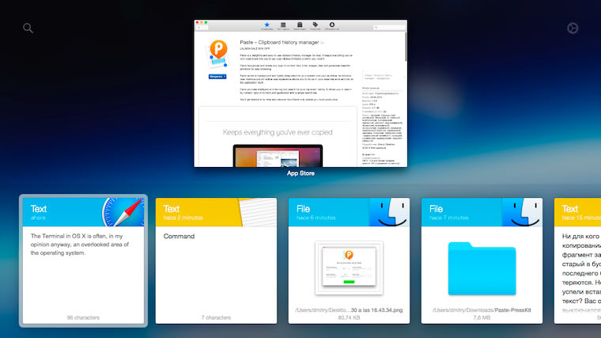The image size is (601, 338).
Task: Open the Purchases tag tab in App Store
Action: click(x=315, y=25)
